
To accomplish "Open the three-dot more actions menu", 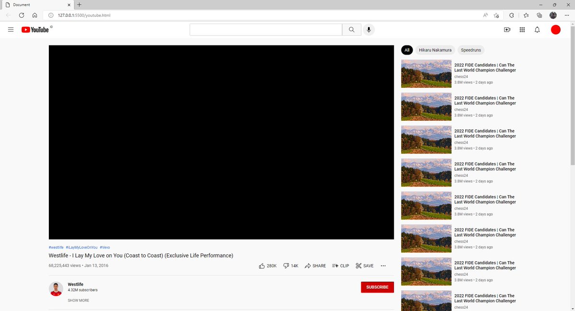I will coord(383,265).
